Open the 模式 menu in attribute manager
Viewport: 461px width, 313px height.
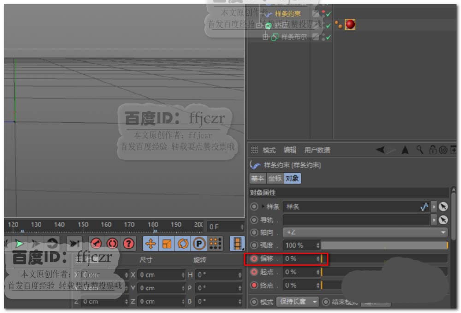269,150
